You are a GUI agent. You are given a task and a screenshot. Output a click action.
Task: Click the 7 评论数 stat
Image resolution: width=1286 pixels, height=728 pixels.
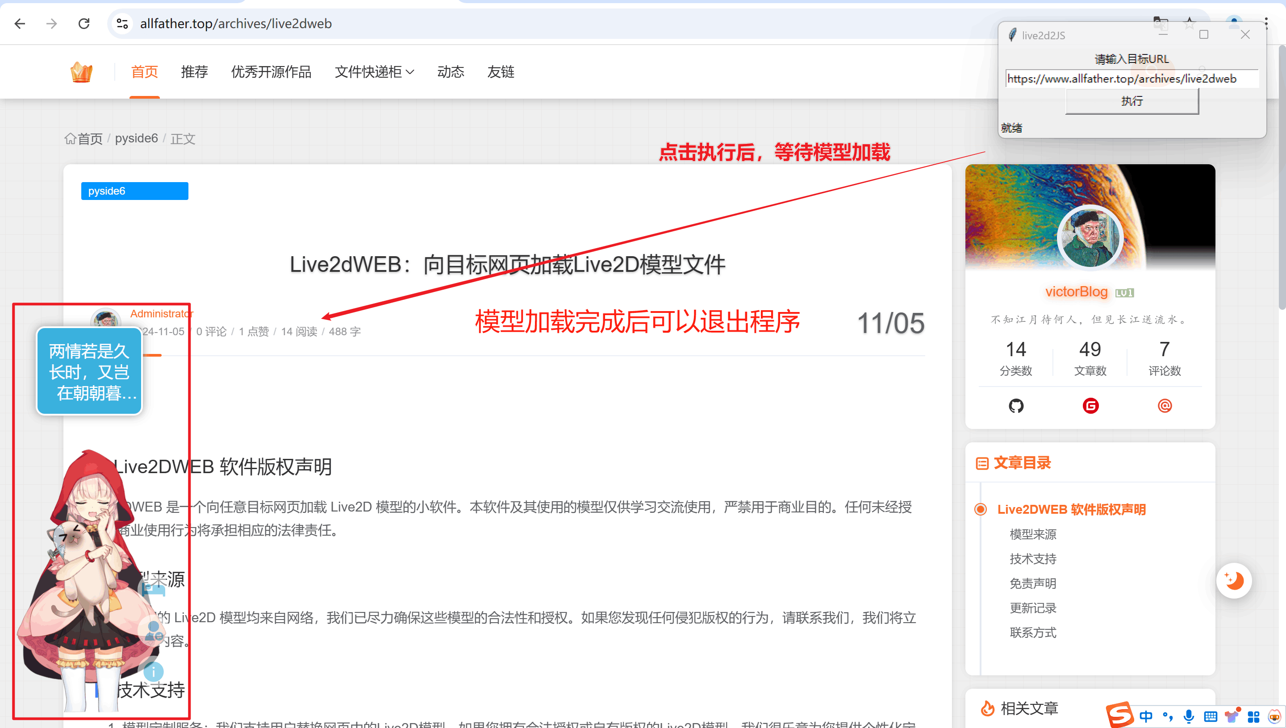point(1165,358)
